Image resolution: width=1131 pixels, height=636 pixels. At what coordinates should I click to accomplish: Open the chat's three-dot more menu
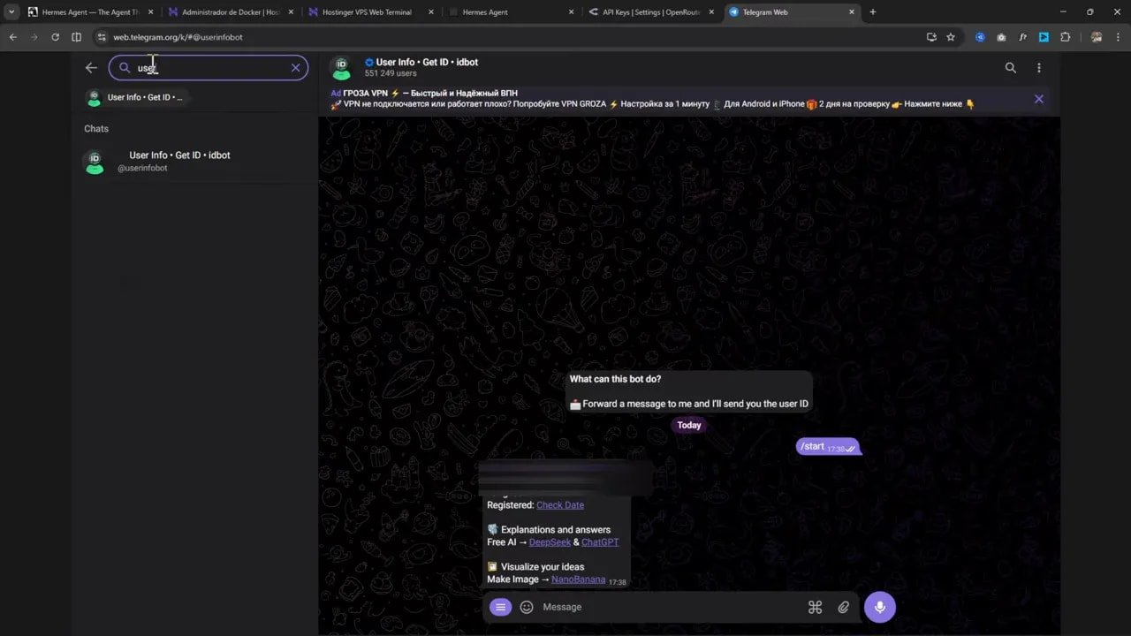click(x=1038, y=68)
